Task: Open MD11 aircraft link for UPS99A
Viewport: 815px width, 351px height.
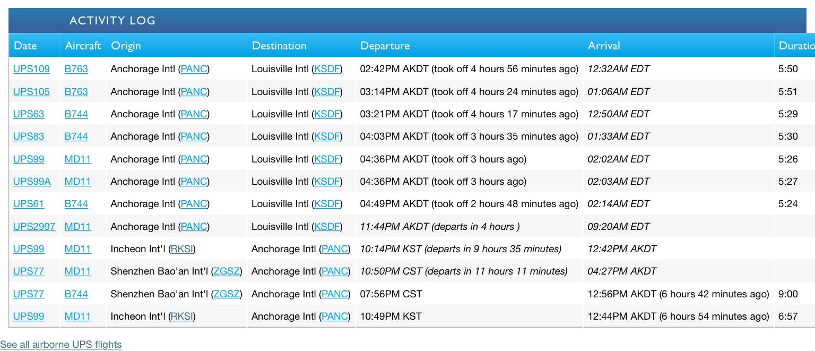Action: 78,181
